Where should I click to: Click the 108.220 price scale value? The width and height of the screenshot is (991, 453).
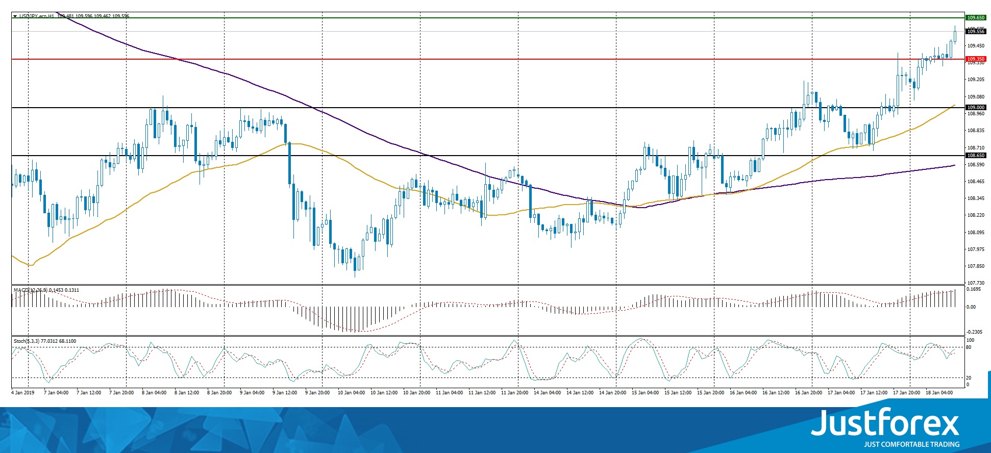coord(976,215)
